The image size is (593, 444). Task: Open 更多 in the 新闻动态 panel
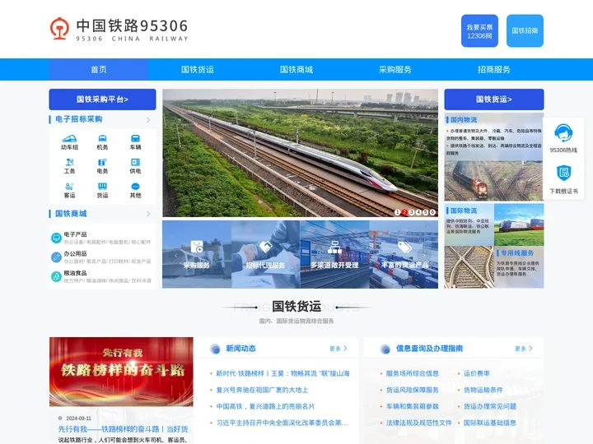pyautogui.click(x=339, y=349)
